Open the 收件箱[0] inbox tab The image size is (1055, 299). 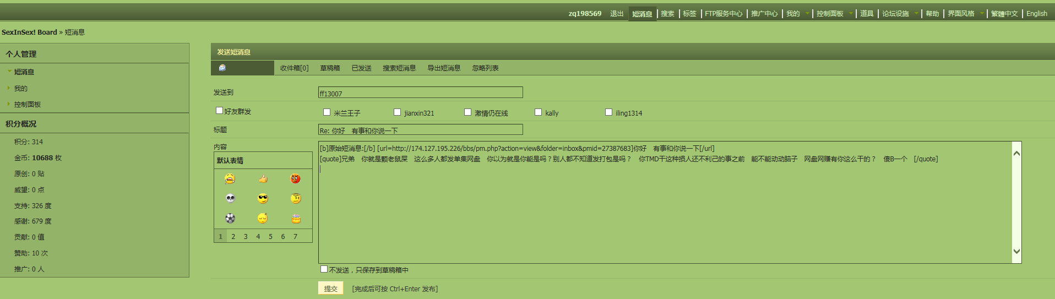click(294, 68)
